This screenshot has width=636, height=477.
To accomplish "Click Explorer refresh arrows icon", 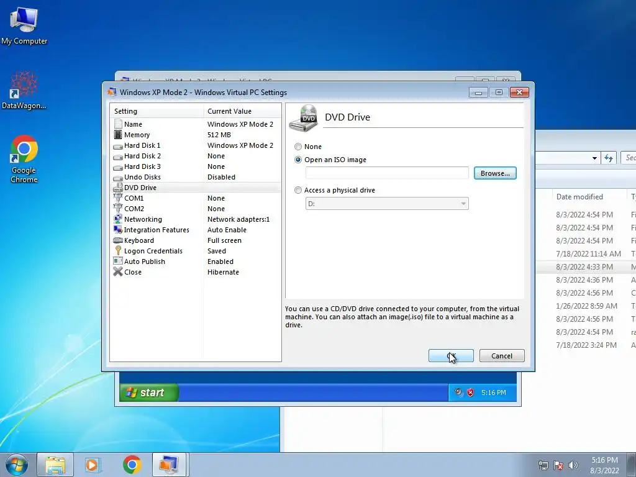I will (x=609, y=158).
